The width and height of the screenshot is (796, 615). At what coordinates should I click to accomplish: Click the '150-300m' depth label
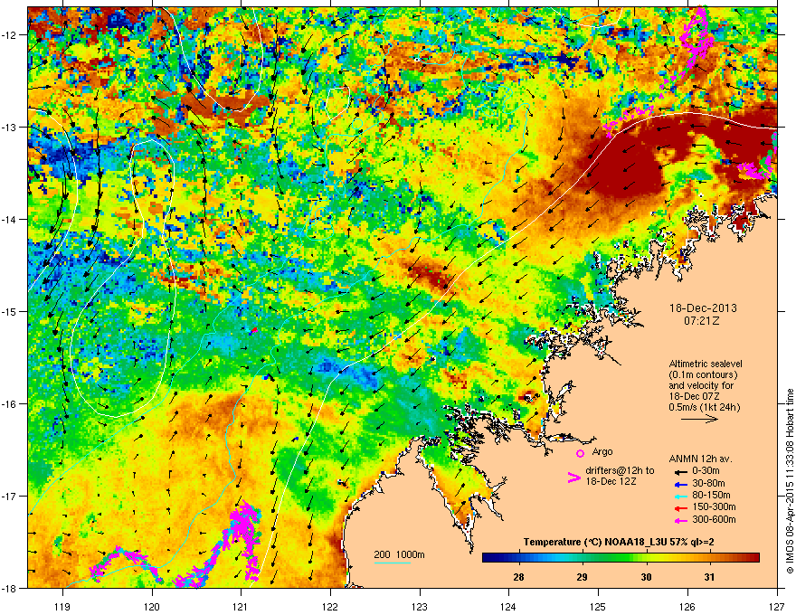pos(715,506)
